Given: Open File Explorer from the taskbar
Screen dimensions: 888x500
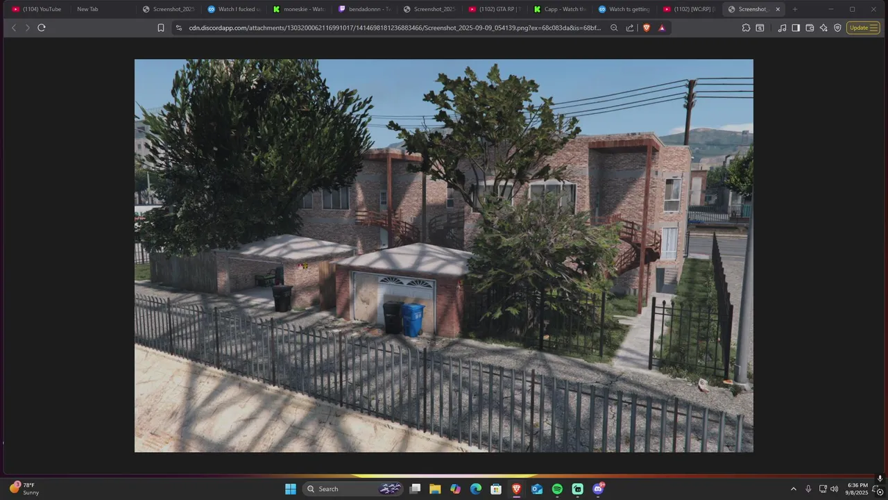Looking at the screenshot, I should tap(435, 489).
